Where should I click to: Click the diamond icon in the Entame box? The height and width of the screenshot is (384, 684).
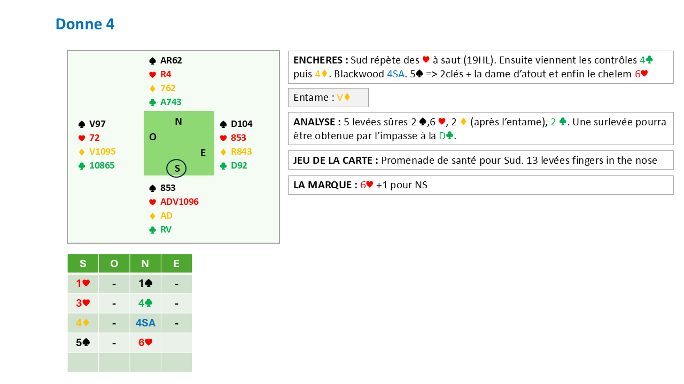coord(347,98)
